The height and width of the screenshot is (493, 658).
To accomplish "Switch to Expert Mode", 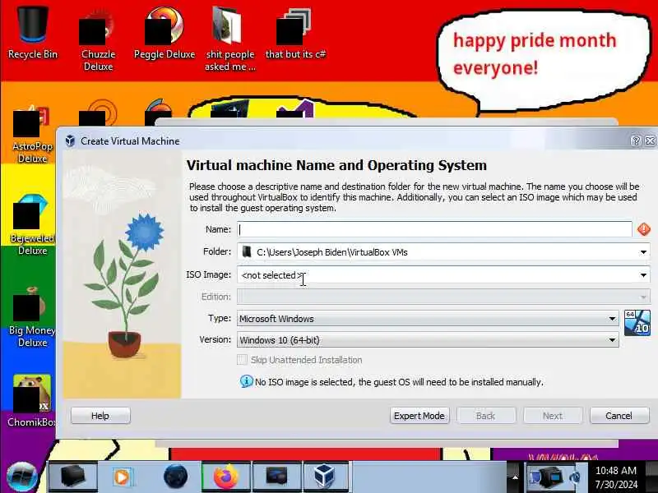I will pos(419,416).
